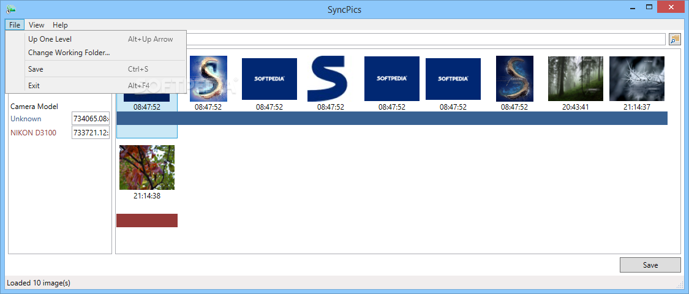689x294 pixels.
Task: Close the SyncPics window
Action: 671,7
